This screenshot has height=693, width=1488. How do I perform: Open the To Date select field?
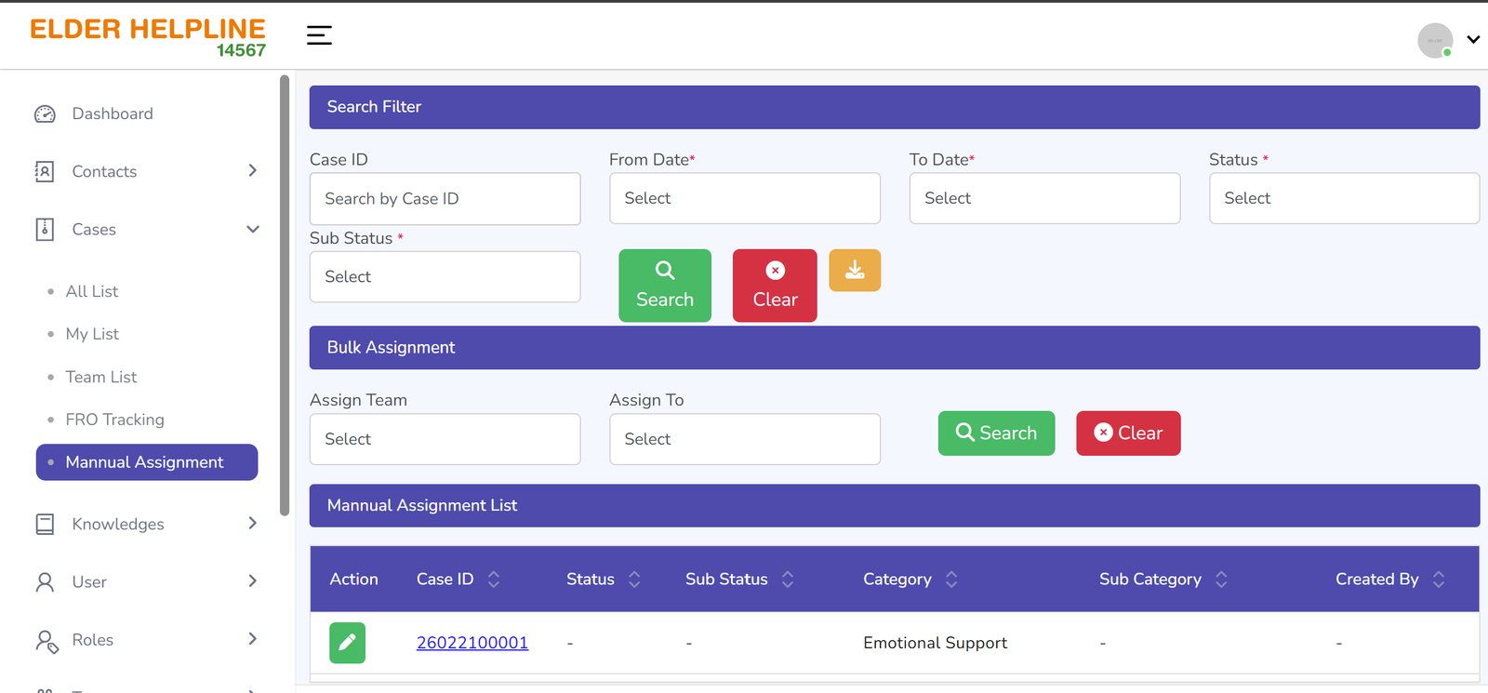(1044, 198)
